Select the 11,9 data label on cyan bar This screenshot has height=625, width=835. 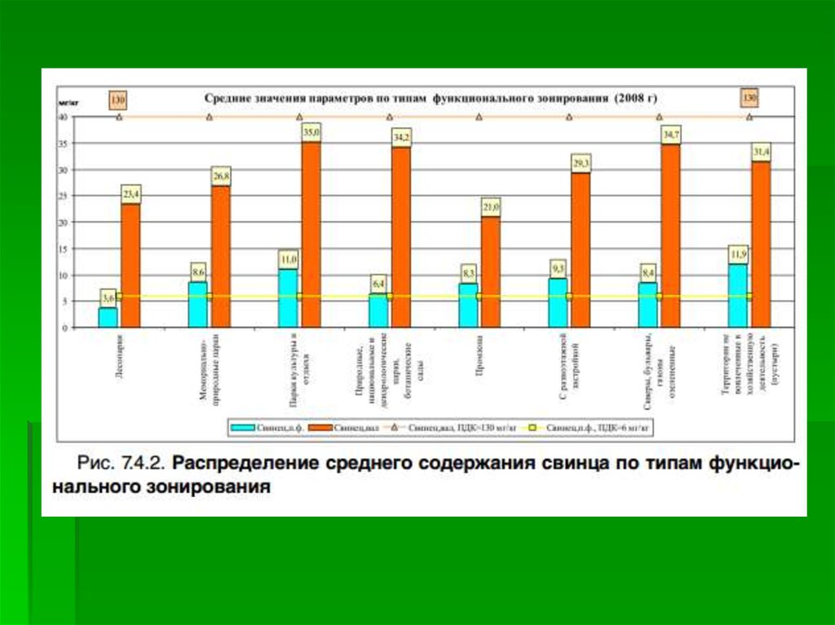click(738, 253)
